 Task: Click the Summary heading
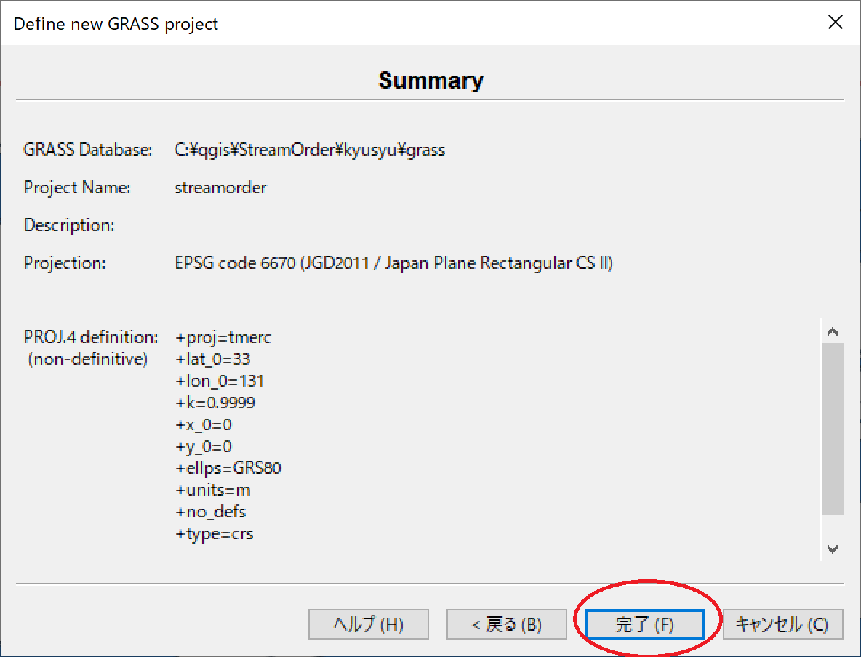(x=430, y=80)
